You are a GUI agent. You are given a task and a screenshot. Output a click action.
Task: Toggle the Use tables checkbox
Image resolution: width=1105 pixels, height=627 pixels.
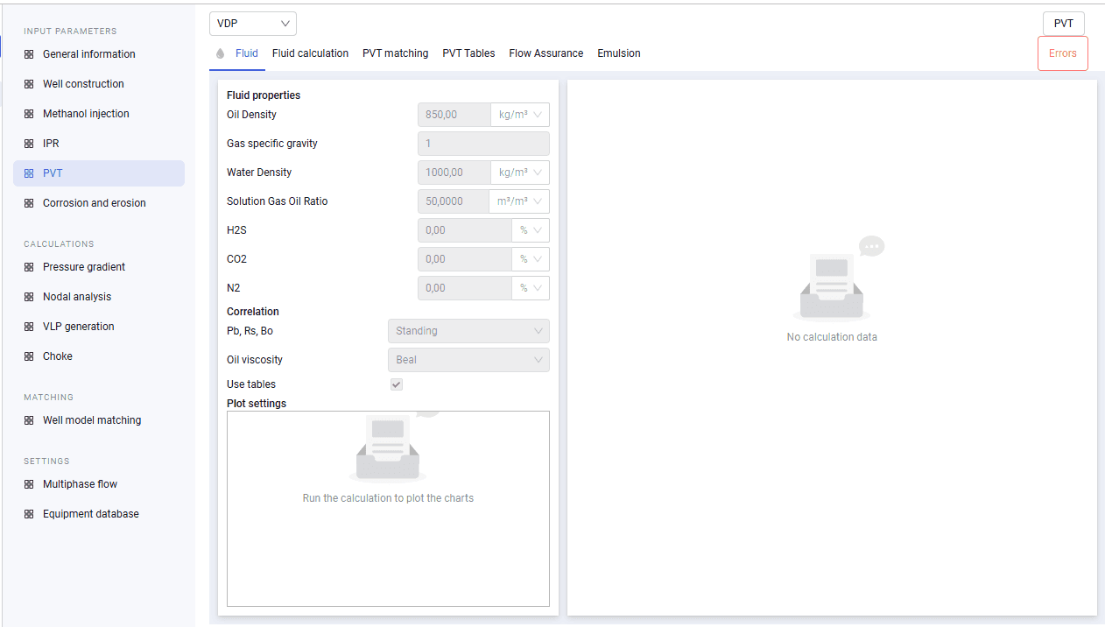click(x=397, y=384)
